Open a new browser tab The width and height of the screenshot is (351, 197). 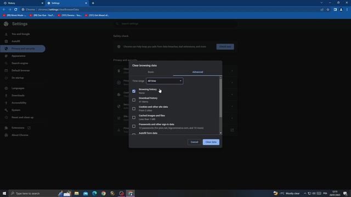click(x=93, y=3)
